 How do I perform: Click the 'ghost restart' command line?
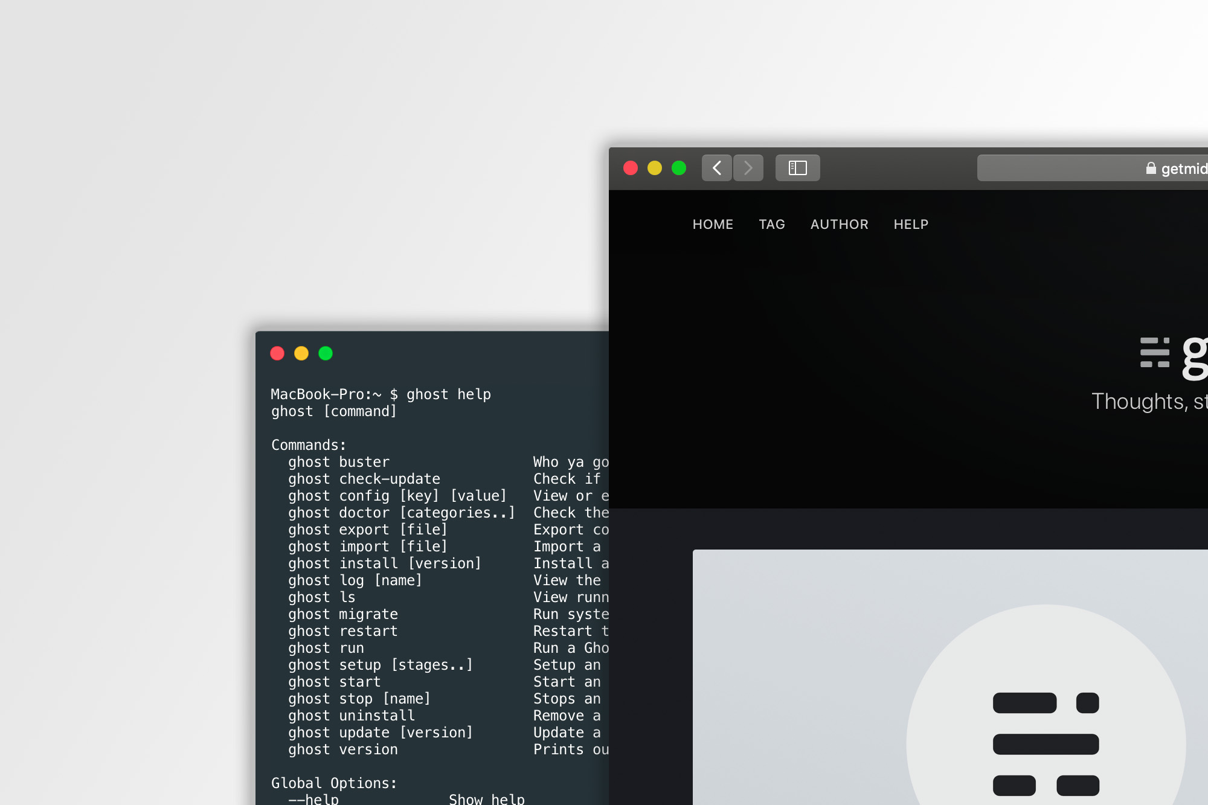[x=343, y=631]
